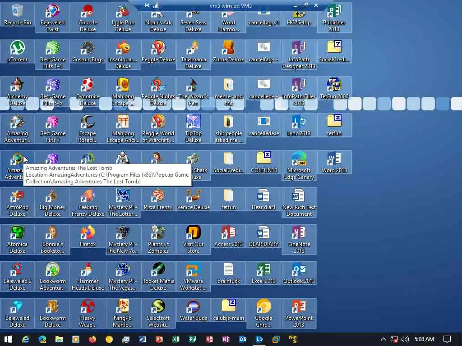
Task: Launch Bejeweled Twist shortcut
Action: tap(52, 18)
